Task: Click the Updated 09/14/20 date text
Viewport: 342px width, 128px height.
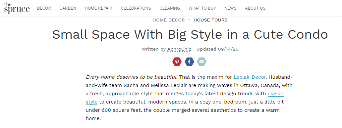Action: click(x=217, y=49)
